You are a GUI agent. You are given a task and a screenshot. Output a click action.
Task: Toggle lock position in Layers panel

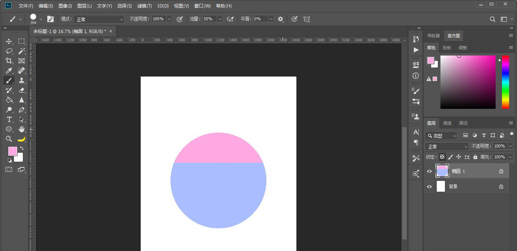pos(458,157)
